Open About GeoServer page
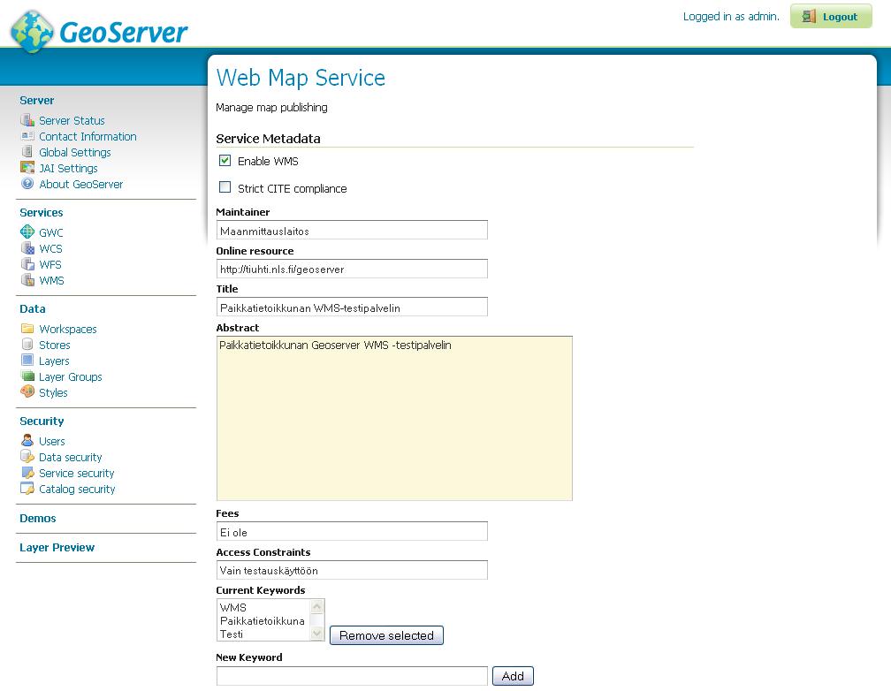 point(80,184)
